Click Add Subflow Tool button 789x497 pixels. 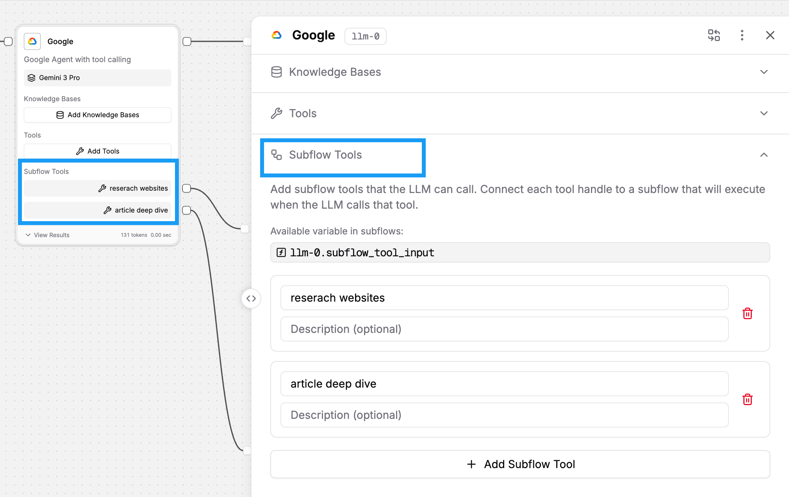[x=520, y=464]
